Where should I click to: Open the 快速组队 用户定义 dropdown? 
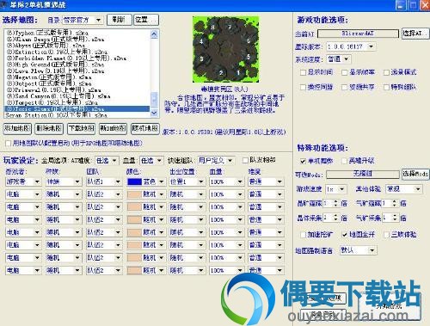pyautogui.click(x=216, y=160)
